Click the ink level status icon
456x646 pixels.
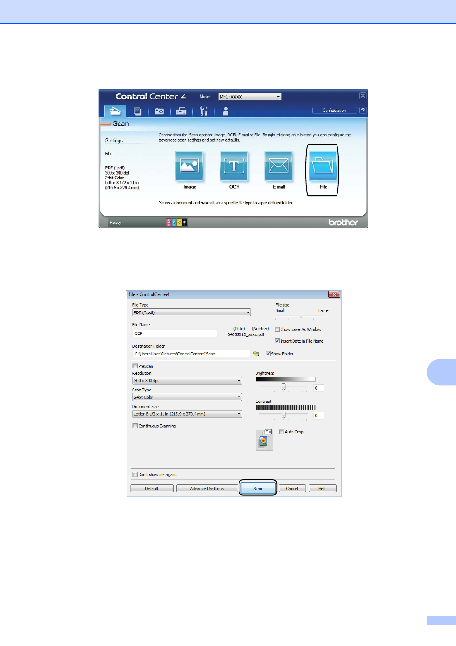click(177, 223)
